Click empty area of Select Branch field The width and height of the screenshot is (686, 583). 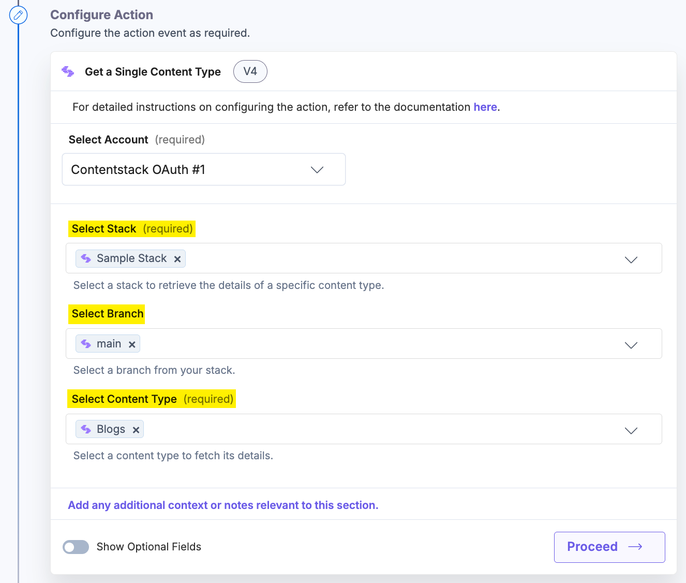(x=362, y=344)
